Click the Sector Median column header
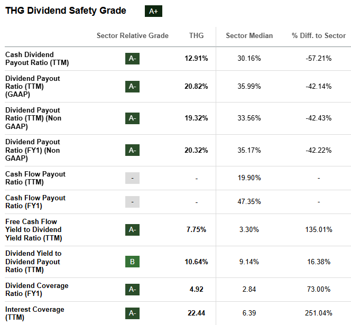 point(249,35)
